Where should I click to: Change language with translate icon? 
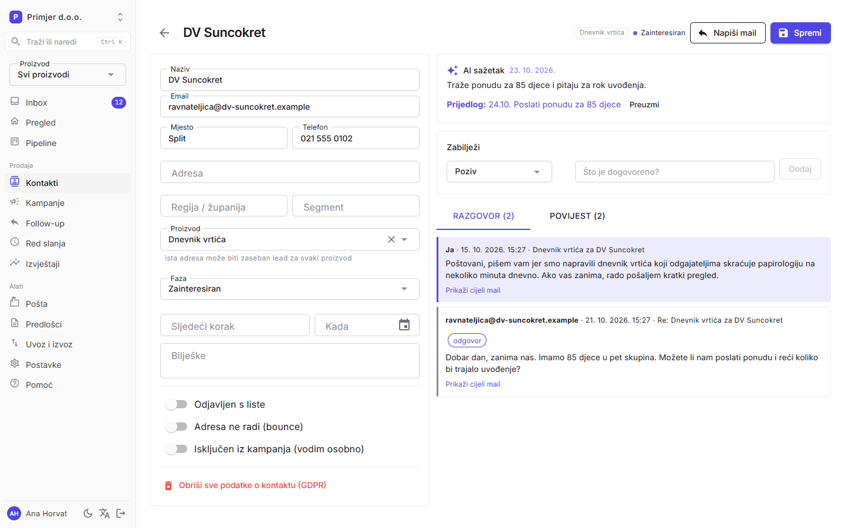click(104, 513)
